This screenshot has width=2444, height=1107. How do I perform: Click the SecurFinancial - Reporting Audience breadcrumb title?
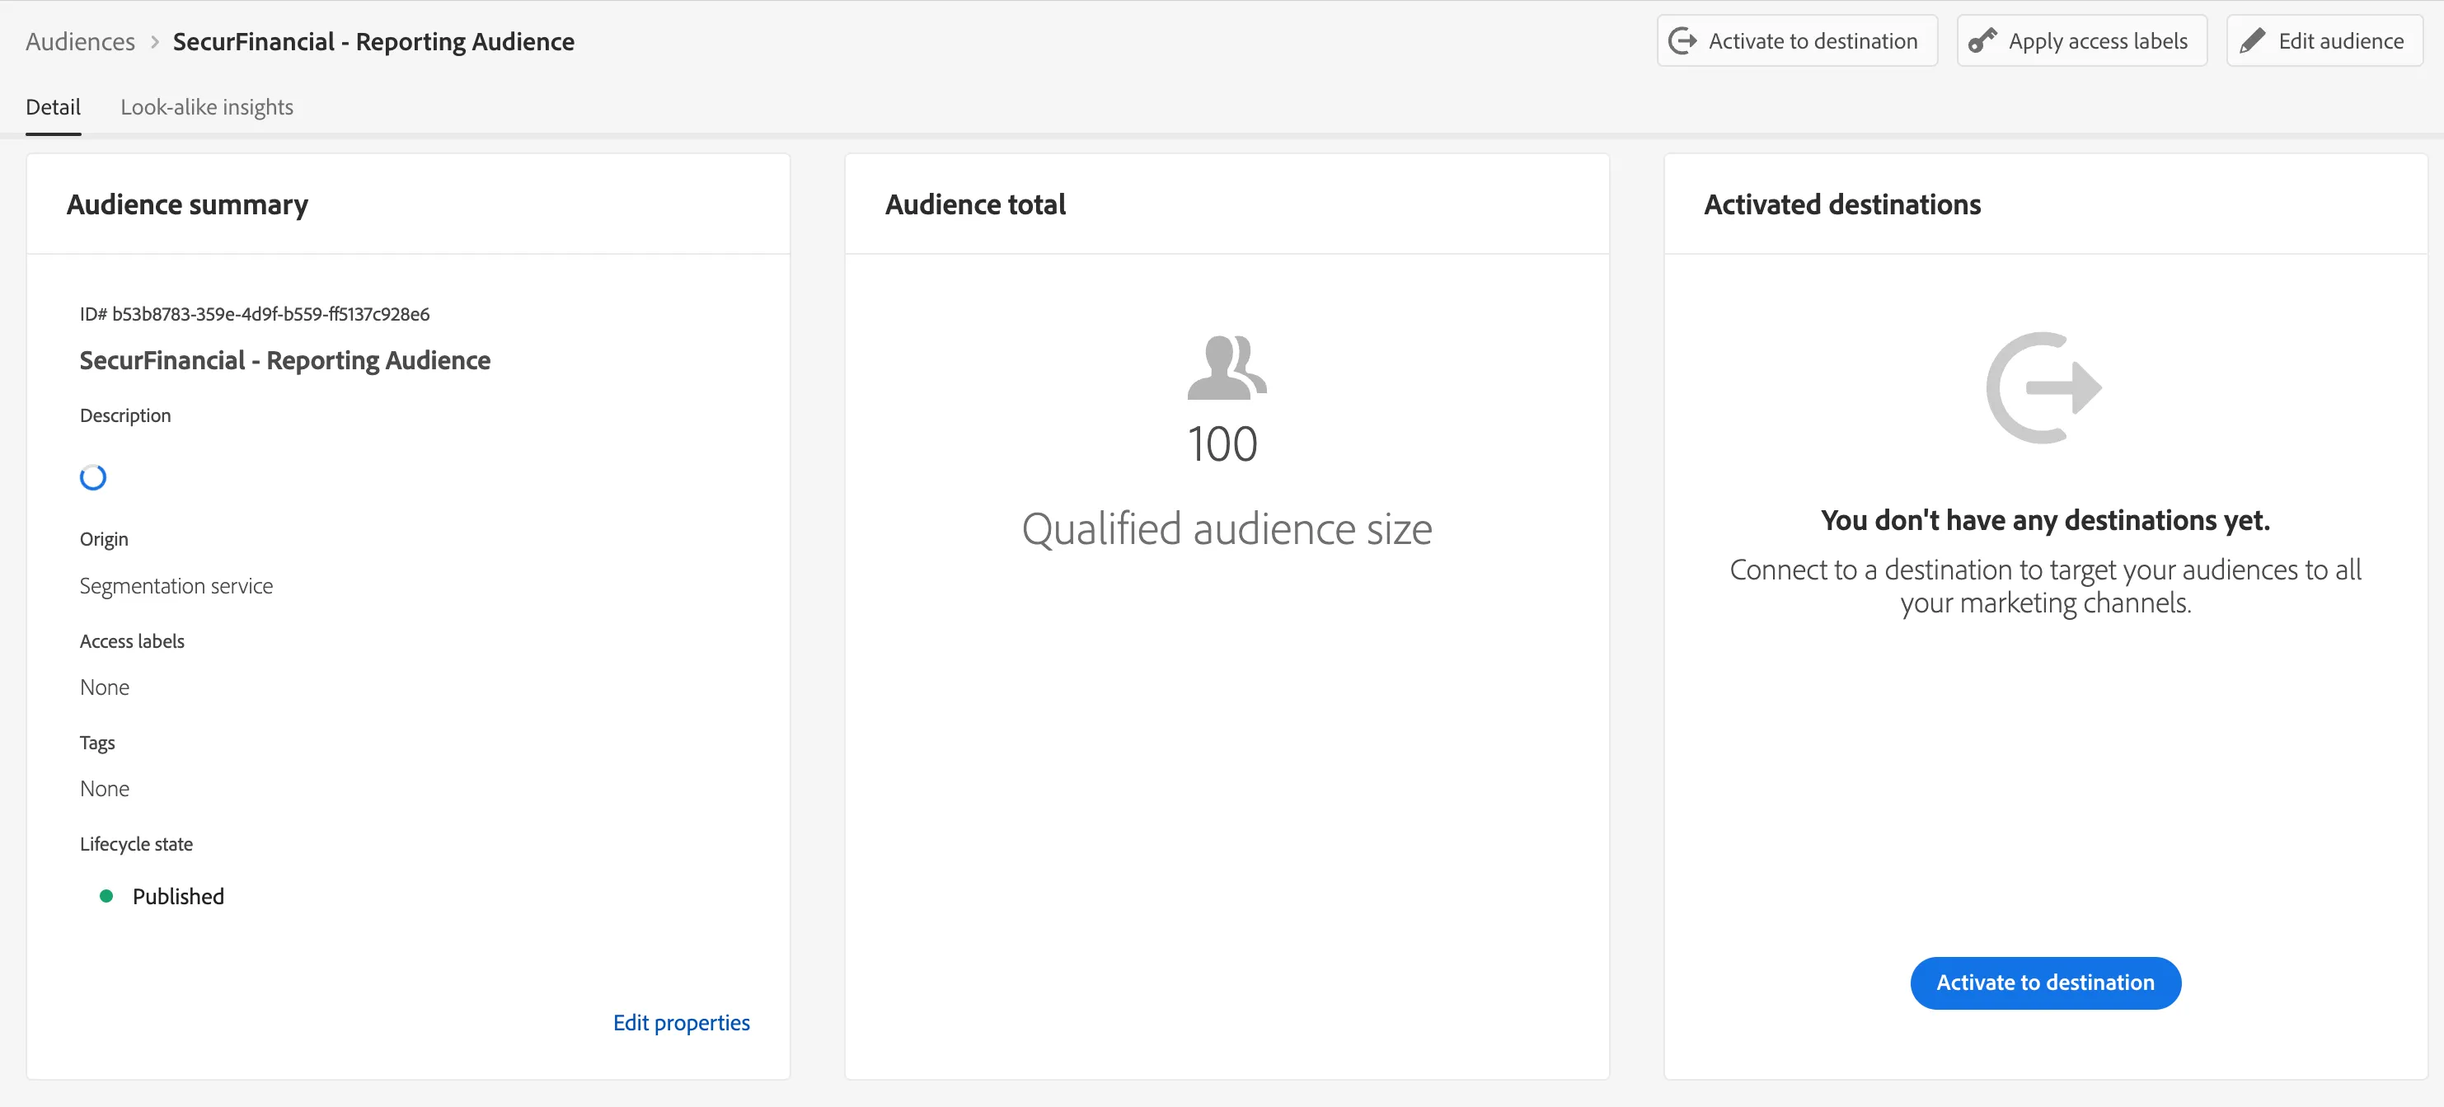tap(373, 42)
